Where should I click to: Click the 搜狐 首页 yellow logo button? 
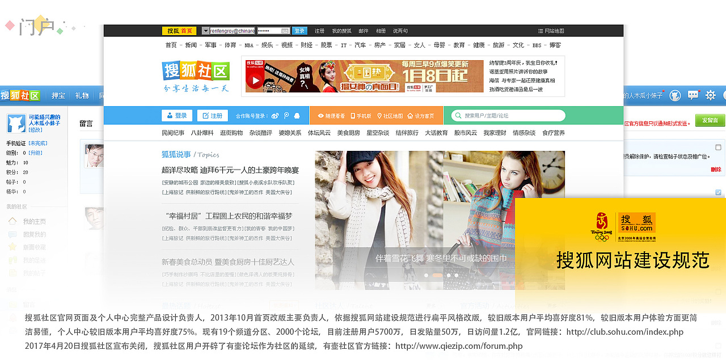click(x=179, y=31)
